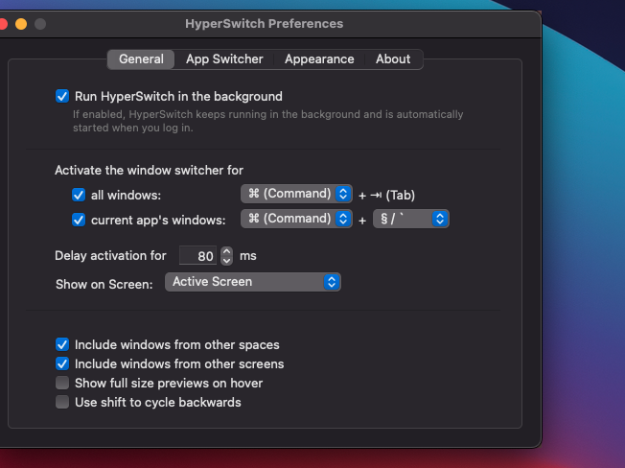Switch to the General tab

pyautogui.click(x=141, y=59)
